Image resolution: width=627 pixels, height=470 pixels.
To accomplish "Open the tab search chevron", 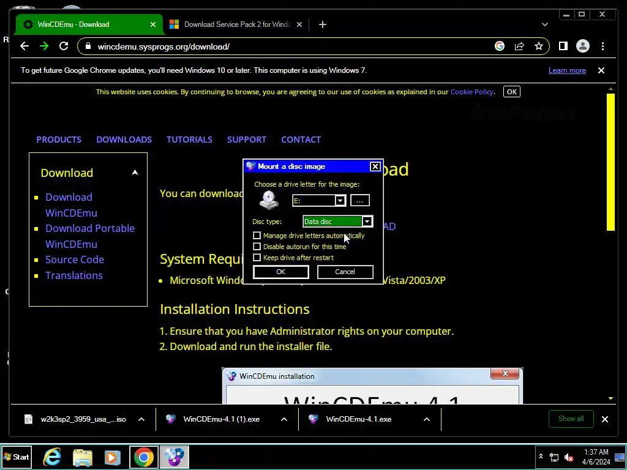I will (x=544, y=24).
